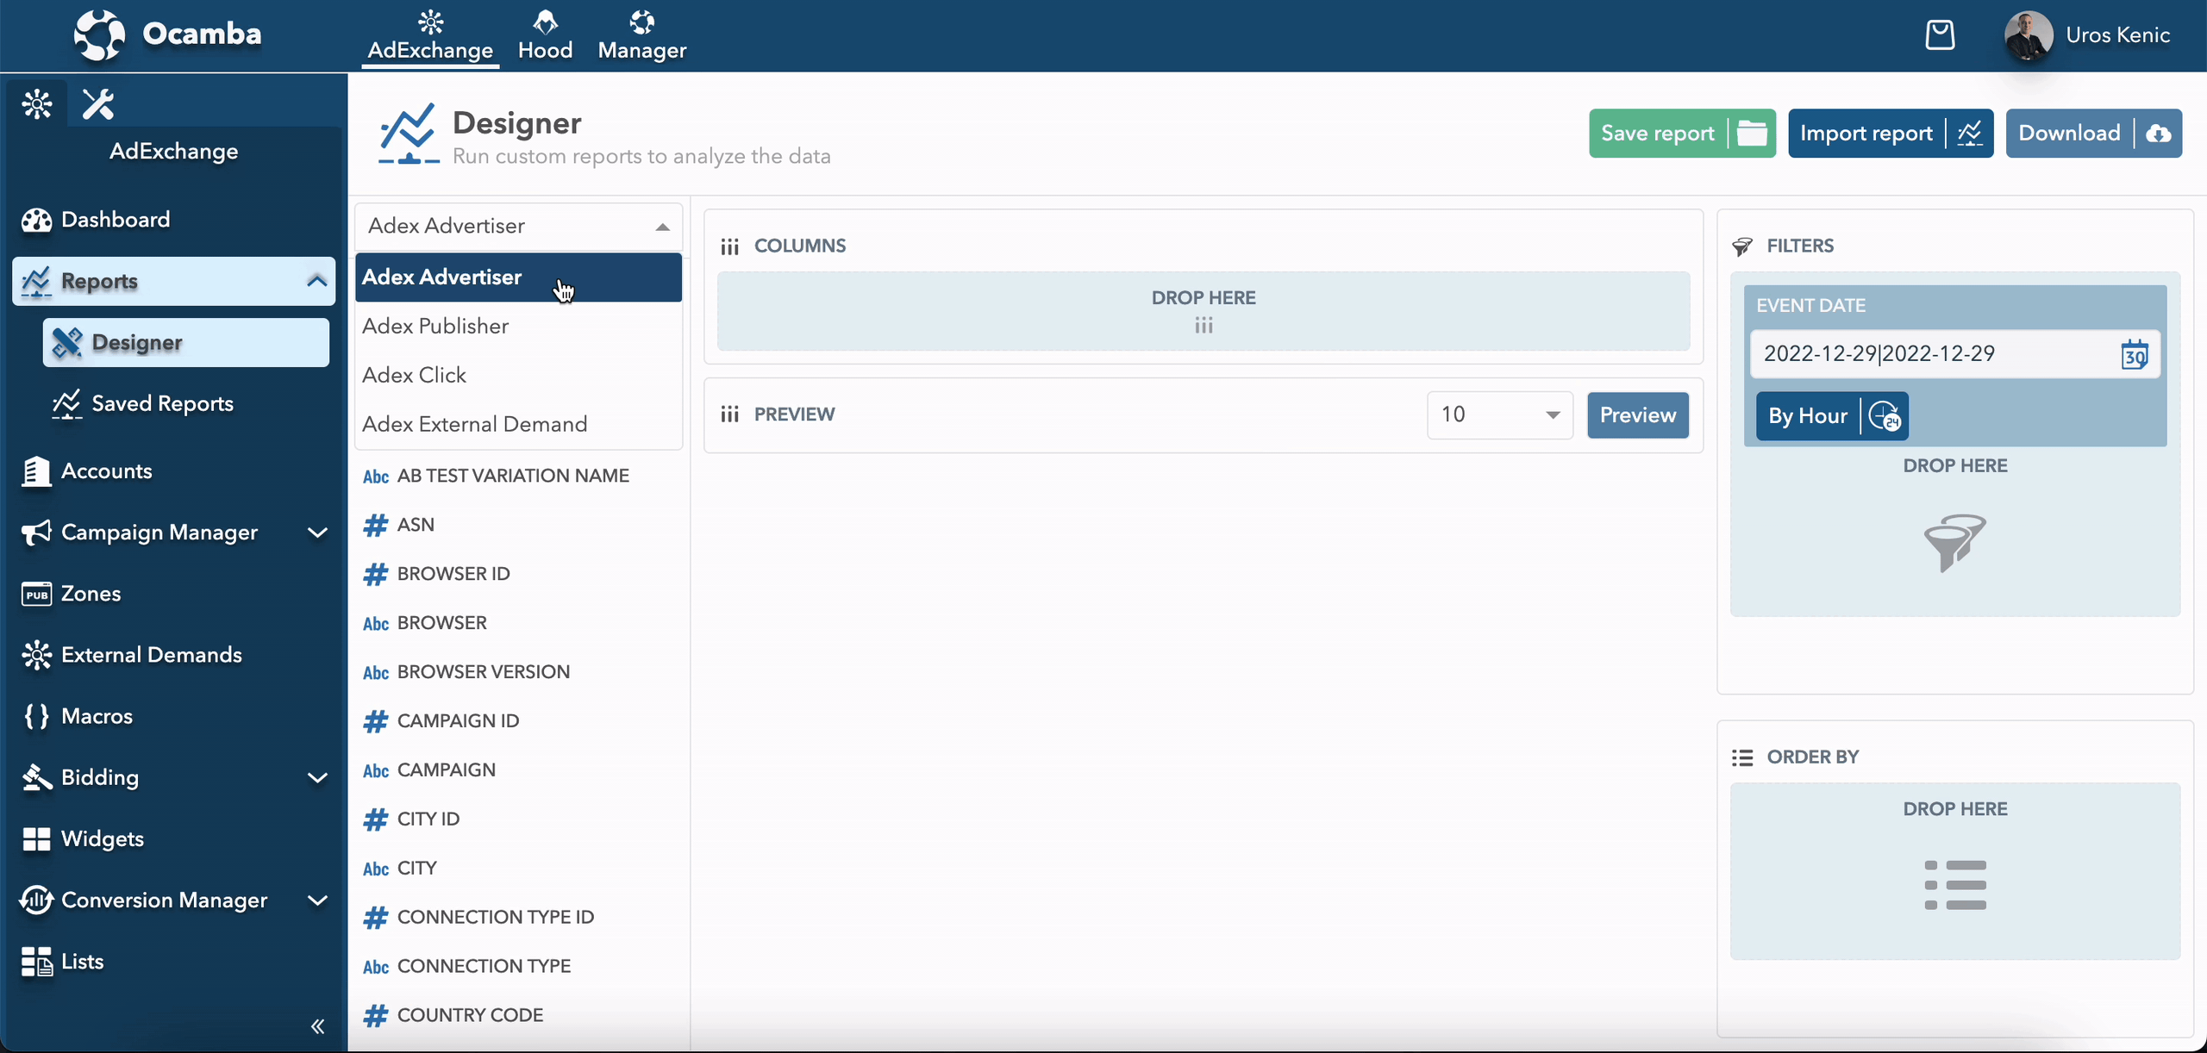The width and height of the screenshot is (2207, 1053).
Task: Collapse the Reports menu section
Action: (317, 282)
